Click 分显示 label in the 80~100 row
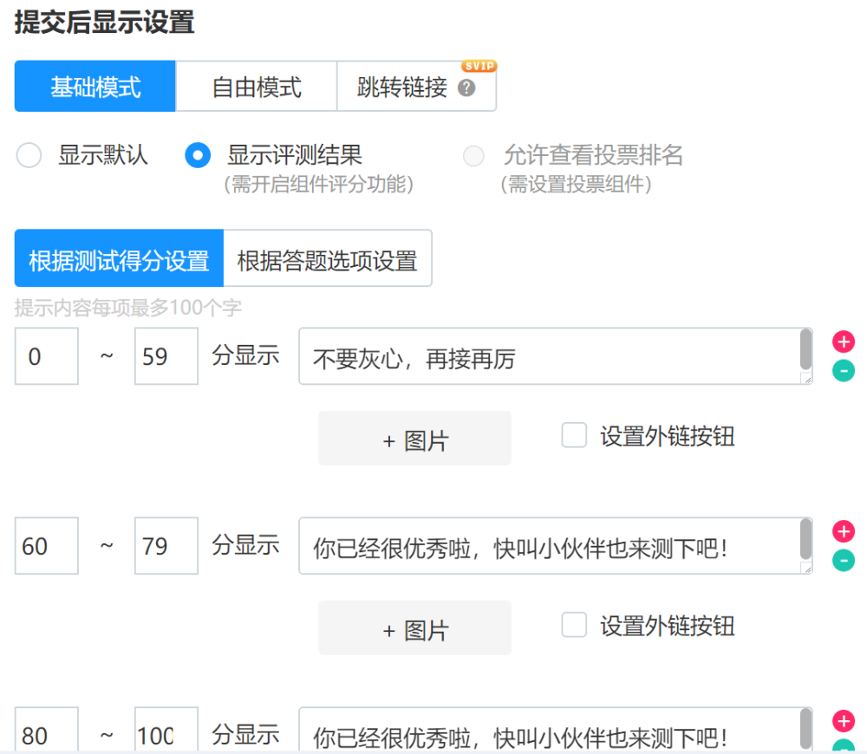The height and width of the screenshot is (754, 867). click(245, 734)
